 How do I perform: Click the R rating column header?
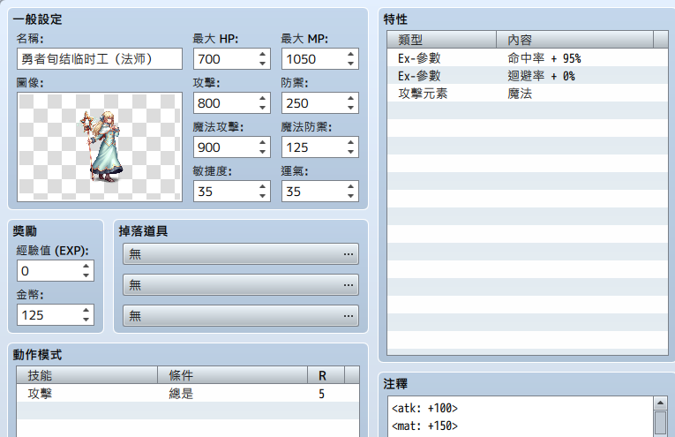click(x=326, y=375)
